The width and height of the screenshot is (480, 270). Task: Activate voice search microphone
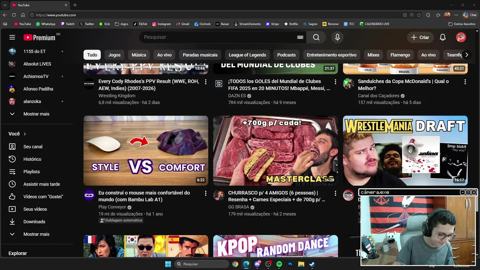[337, 37]
